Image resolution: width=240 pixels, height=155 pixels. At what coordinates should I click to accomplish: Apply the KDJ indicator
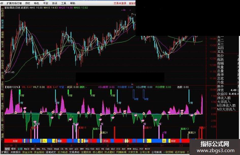pos(113,149)
